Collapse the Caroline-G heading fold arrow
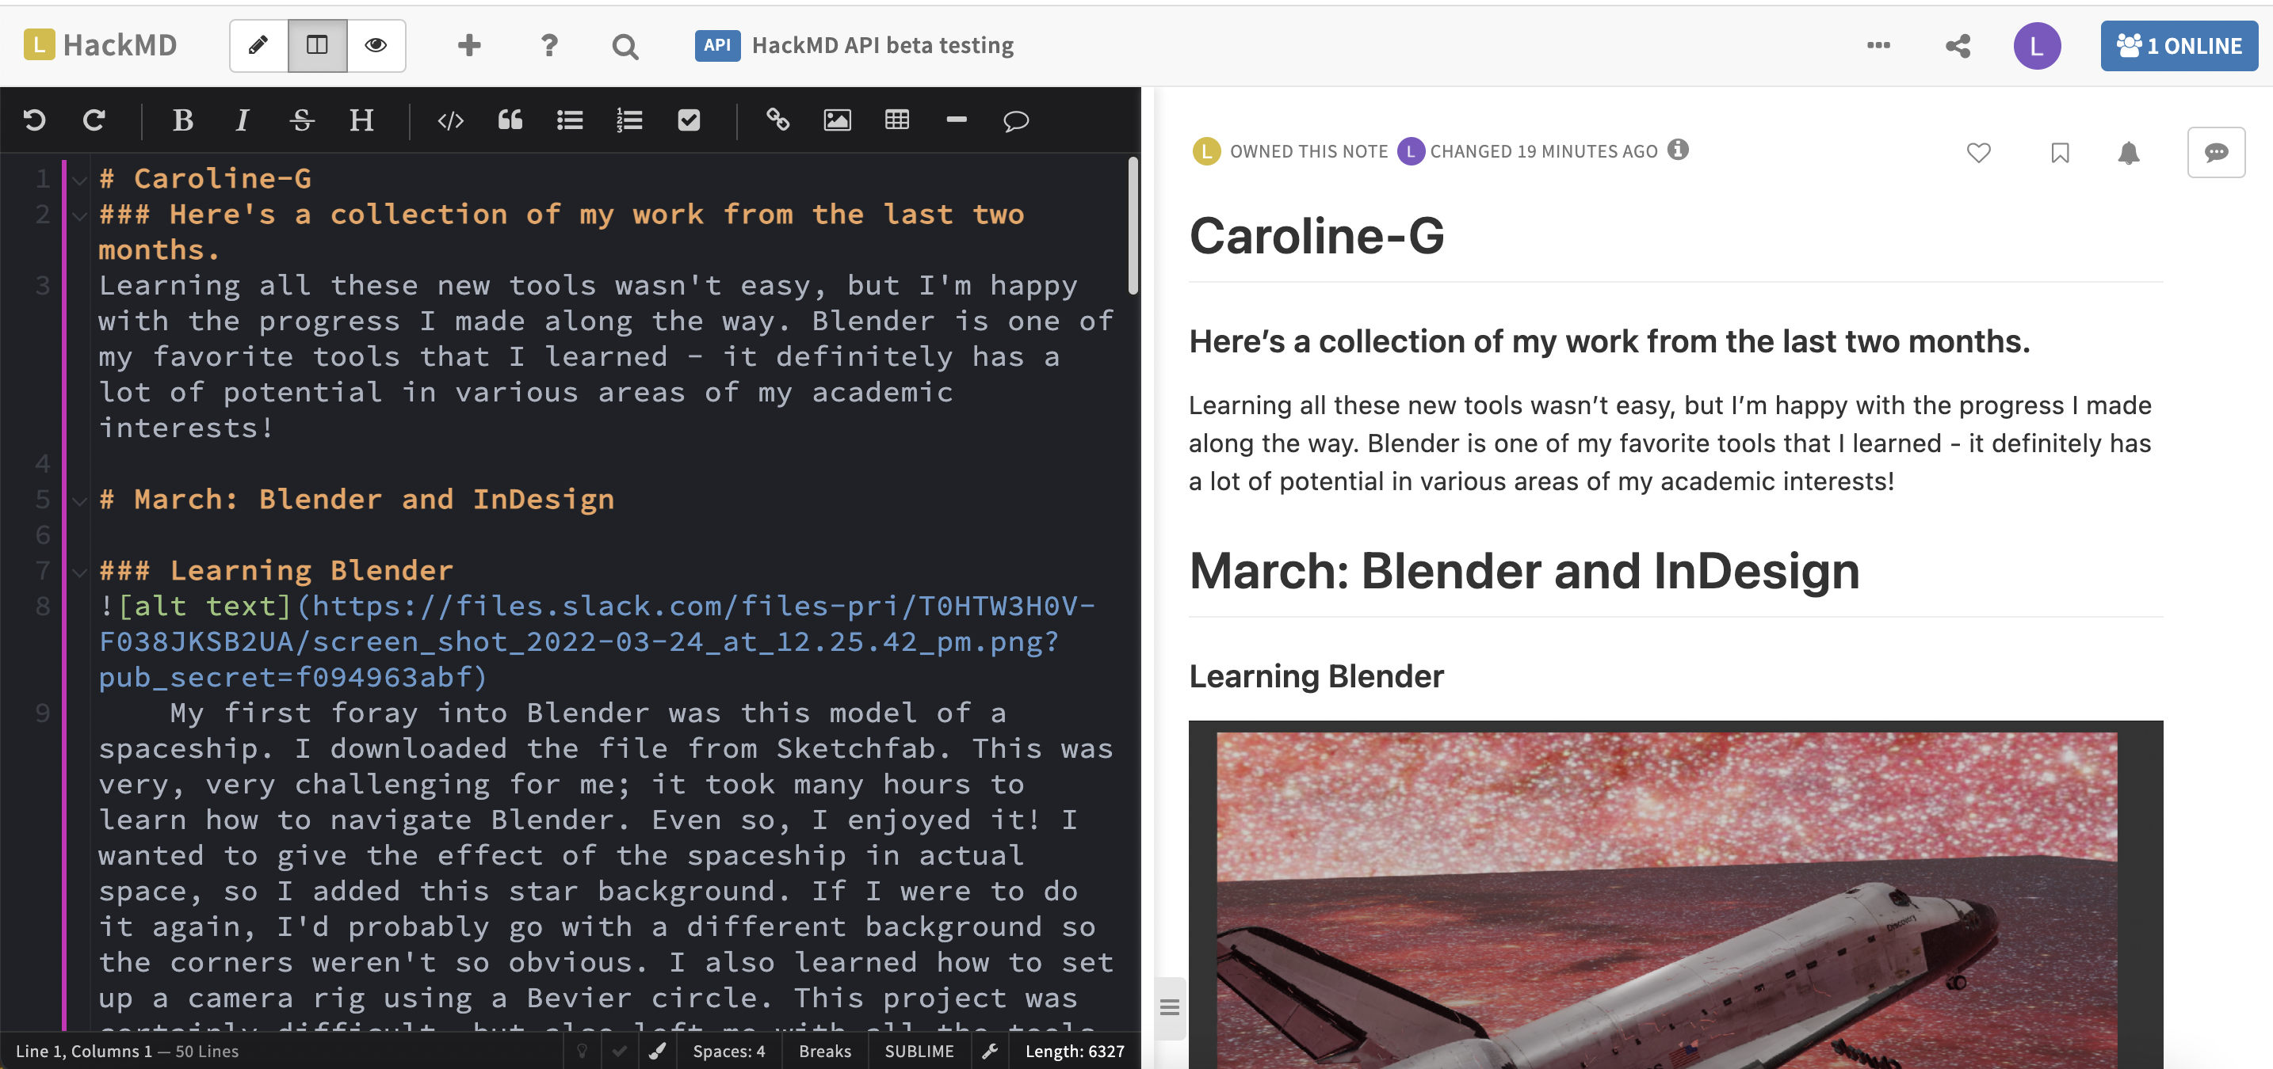This screenshot has height=1069, width=2273. coord(79,181)
